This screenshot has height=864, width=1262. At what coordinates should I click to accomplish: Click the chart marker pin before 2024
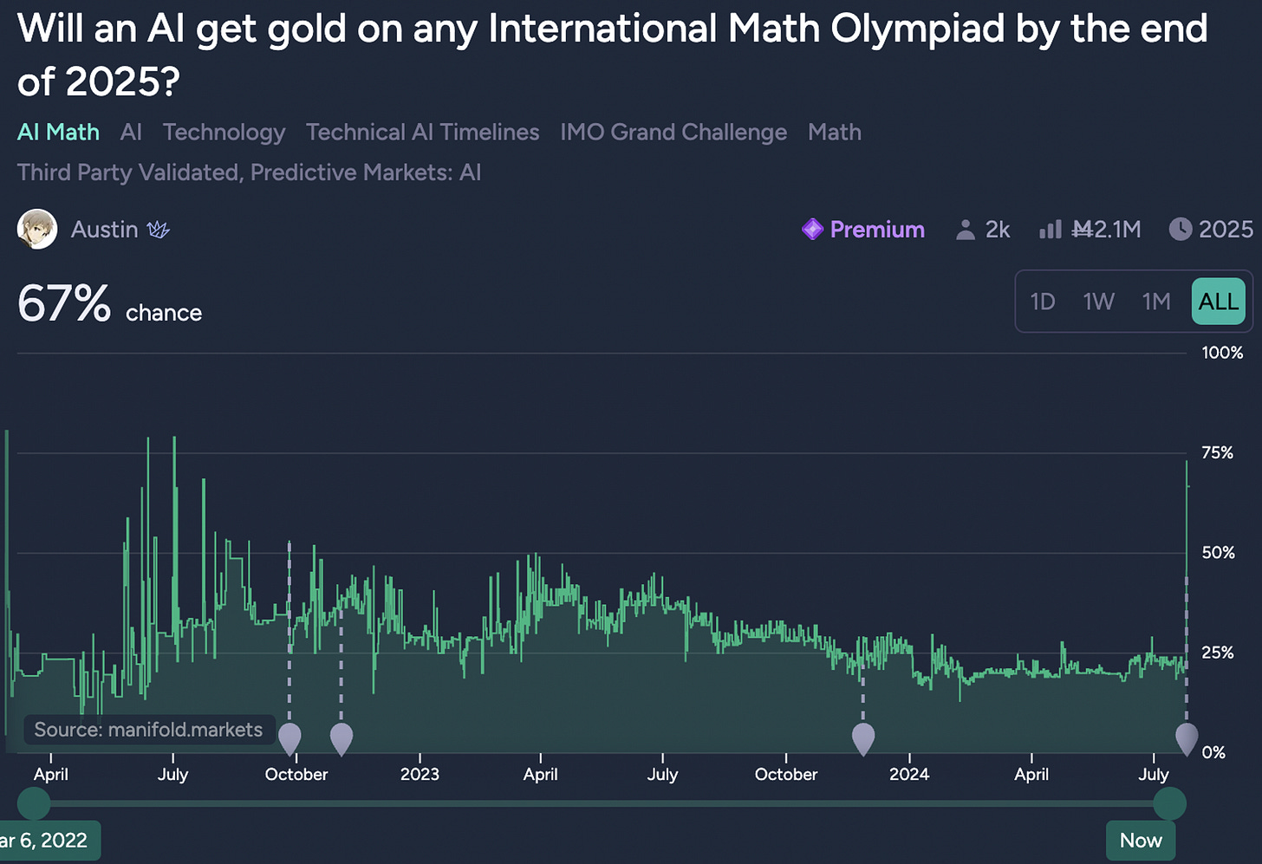tap(863, 738)
